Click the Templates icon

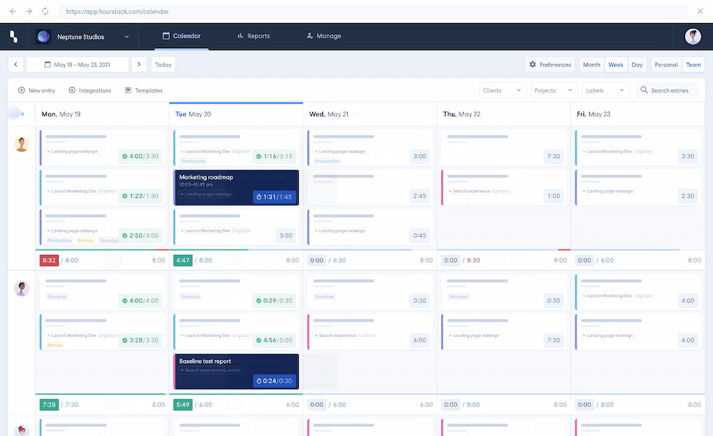pos(127,90)
